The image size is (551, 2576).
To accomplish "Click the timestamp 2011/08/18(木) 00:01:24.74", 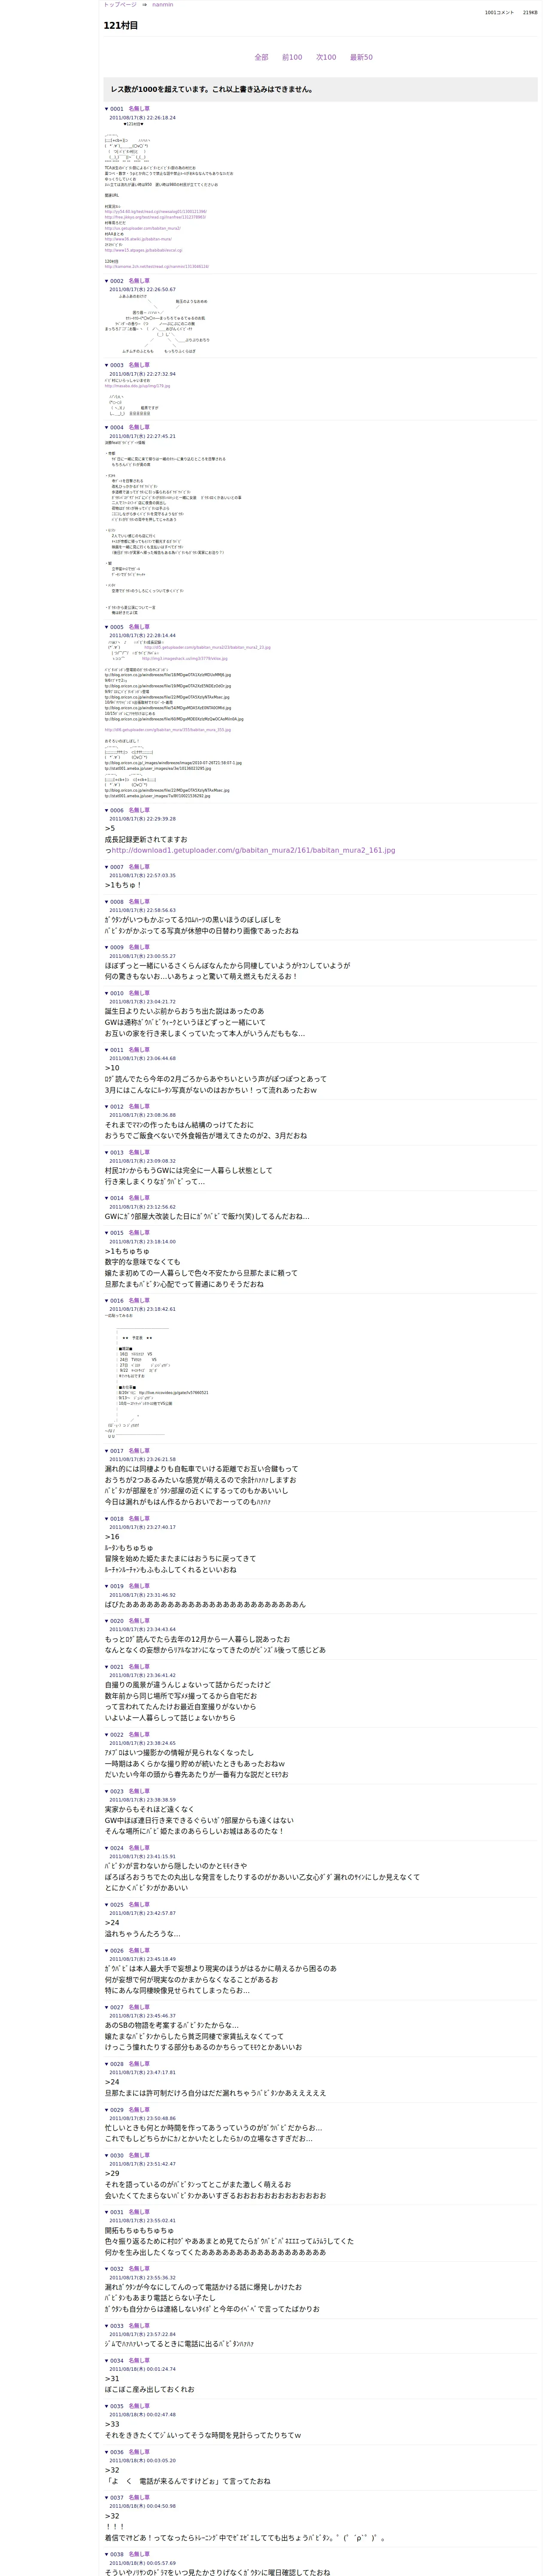I will coord(142,2369).
